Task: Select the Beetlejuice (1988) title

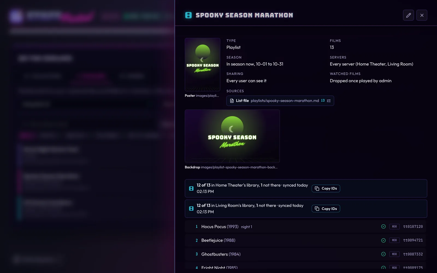Action: (x=218, y=240)
